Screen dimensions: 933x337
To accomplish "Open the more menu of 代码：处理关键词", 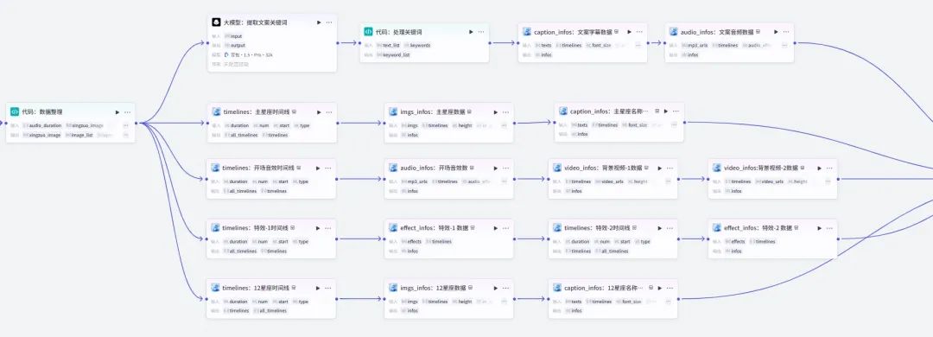I will 481,32.
